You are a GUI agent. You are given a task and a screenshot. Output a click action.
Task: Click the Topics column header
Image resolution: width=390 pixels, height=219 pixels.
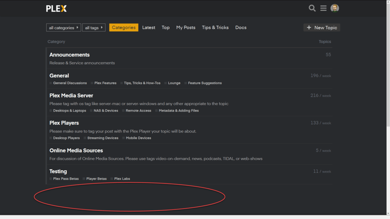point(325,41)
